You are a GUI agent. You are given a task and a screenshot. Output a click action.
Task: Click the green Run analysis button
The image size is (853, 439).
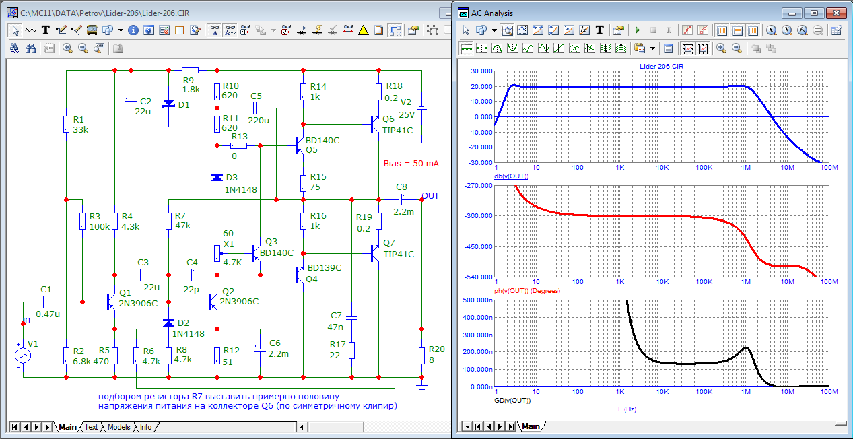(x=637, y=30)
